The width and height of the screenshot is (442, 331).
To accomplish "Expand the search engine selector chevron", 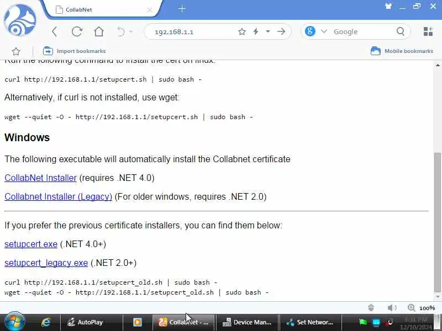I will click(x=324, y=31).
